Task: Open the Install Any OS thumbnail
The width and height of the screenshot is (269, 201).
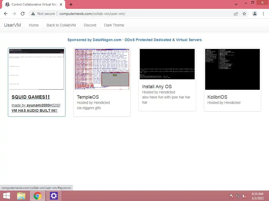Action: (x=167, y=64)
